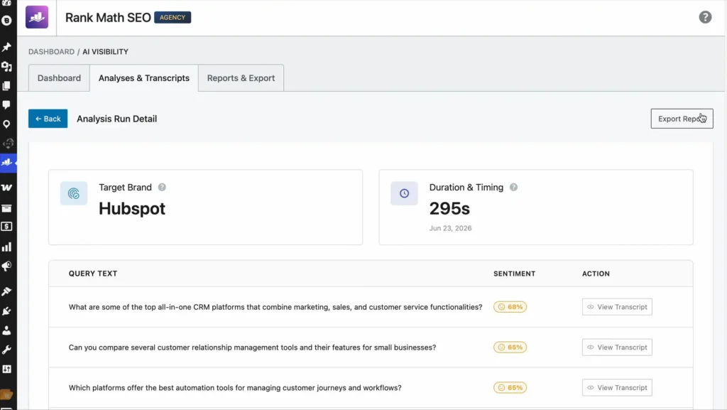Click the Duration & Timing help icon
The height and width of the screenshot is (410, 727).
pyautogui.click(x=513, y=188)
